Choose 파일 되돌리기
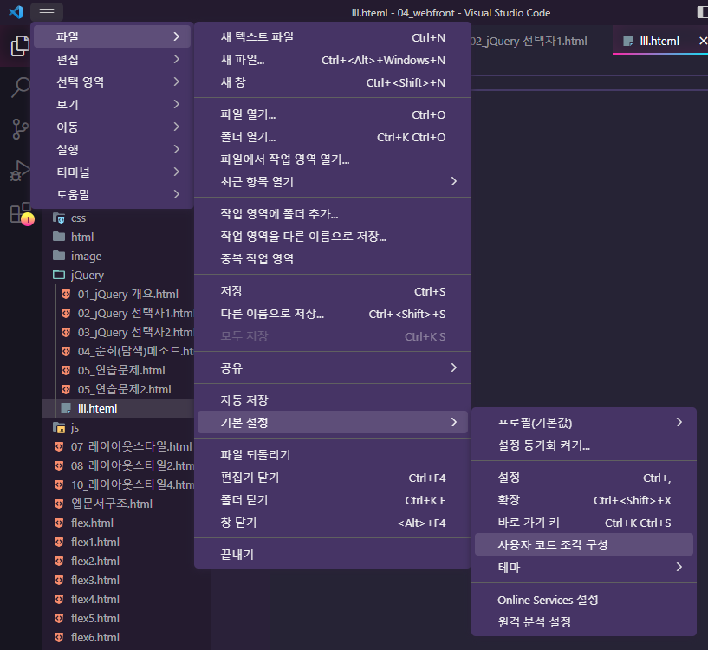 click(333, 455)
